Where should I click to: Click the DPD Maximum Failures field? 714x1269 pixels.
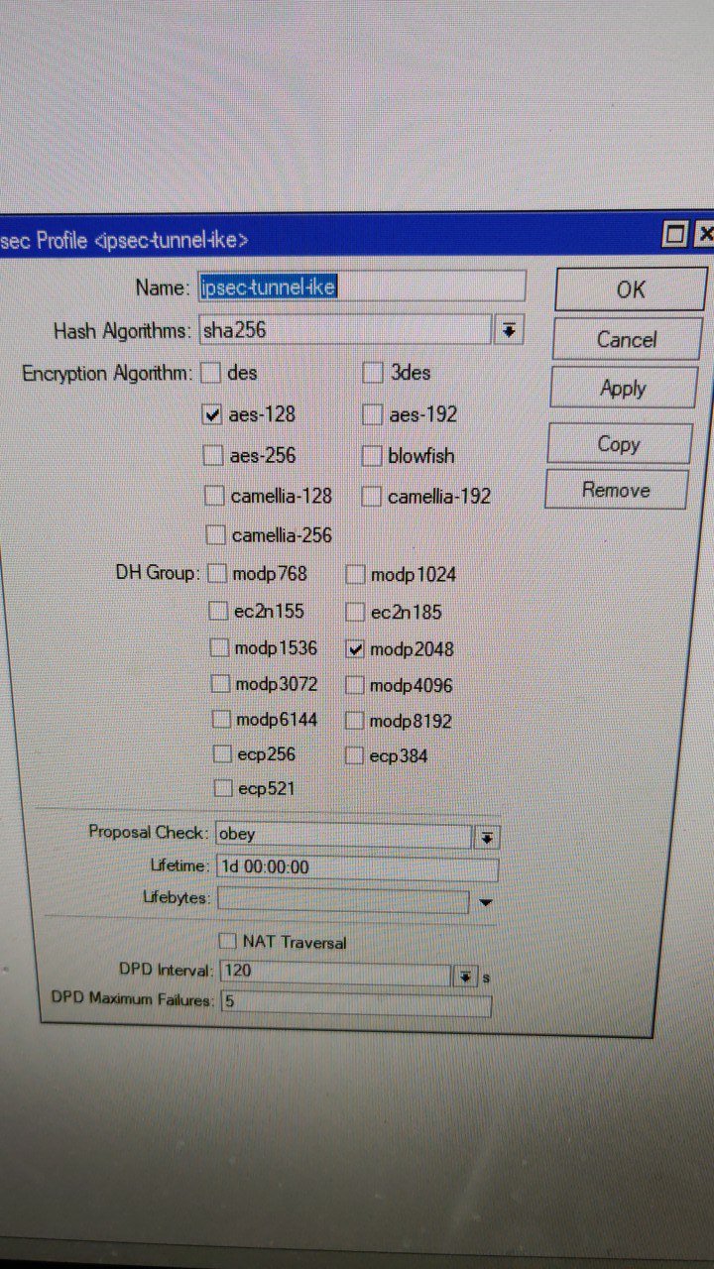point(356,1003)
